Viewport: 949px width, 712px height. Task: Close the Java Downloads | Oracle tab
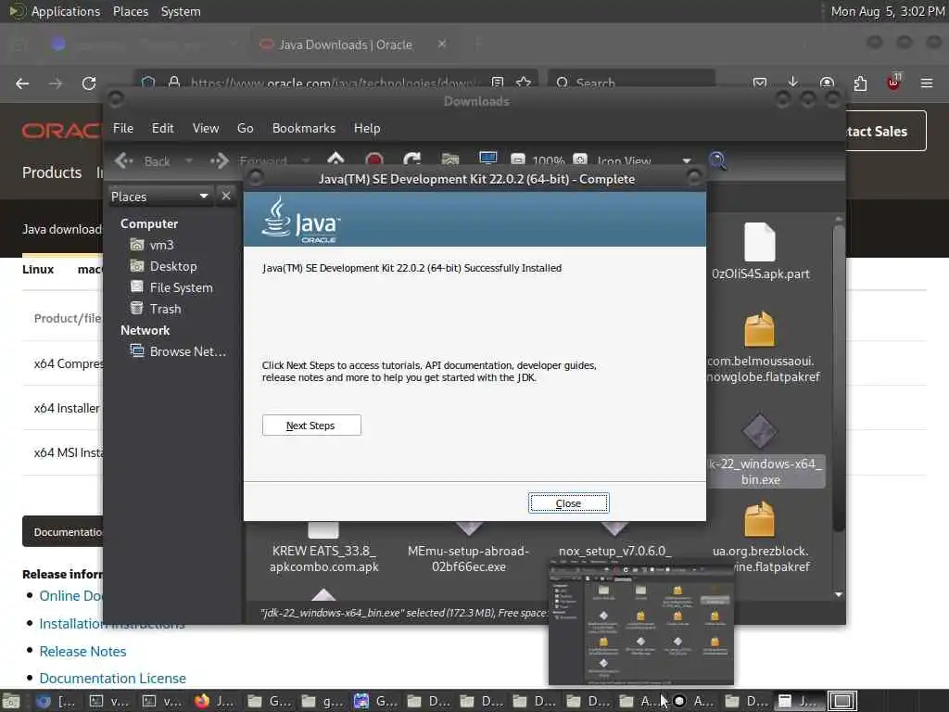coord(442,44)
